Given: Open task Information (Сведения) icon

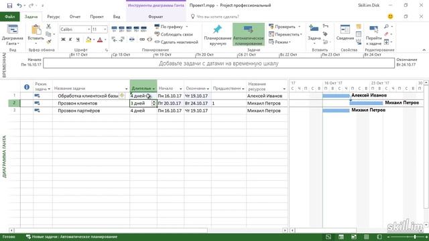Looking at the screenshot, I should coord(345,29).
